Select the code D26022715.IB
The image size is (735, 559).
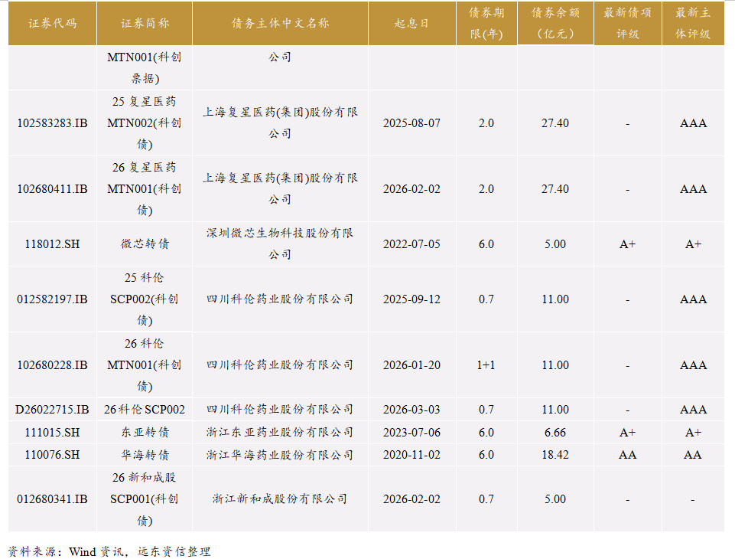[x=53, y=410]
